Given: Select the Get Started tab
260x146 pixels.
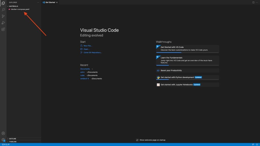Looking at the screenshot, I should (50, 2).
